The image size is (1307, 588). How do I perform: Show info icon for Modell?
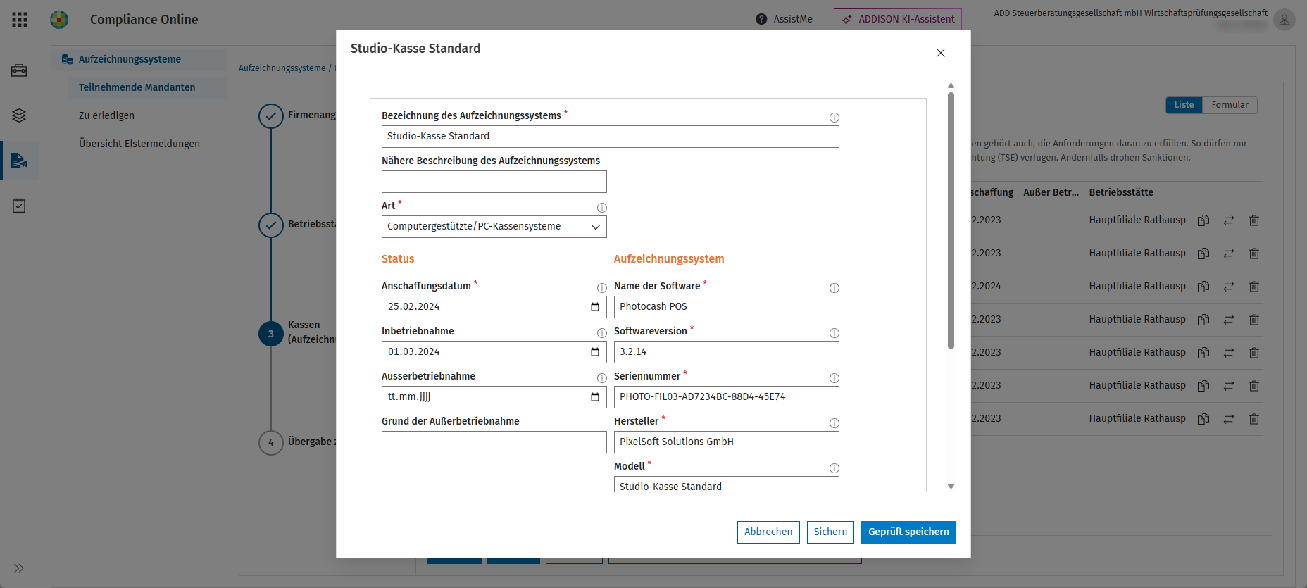(834, 468)
